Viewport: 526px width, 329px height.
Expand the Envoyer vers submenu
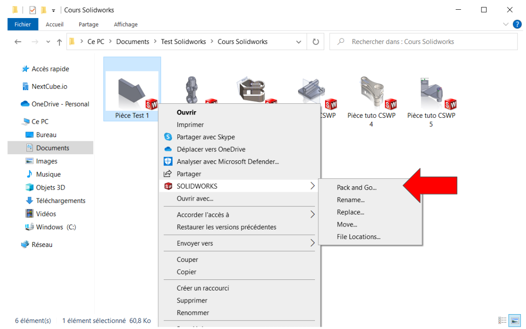(312, 243)
